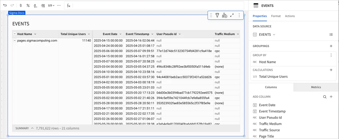
Task: Open the table filter funnel icon
Action: click(x=217, y=15)
